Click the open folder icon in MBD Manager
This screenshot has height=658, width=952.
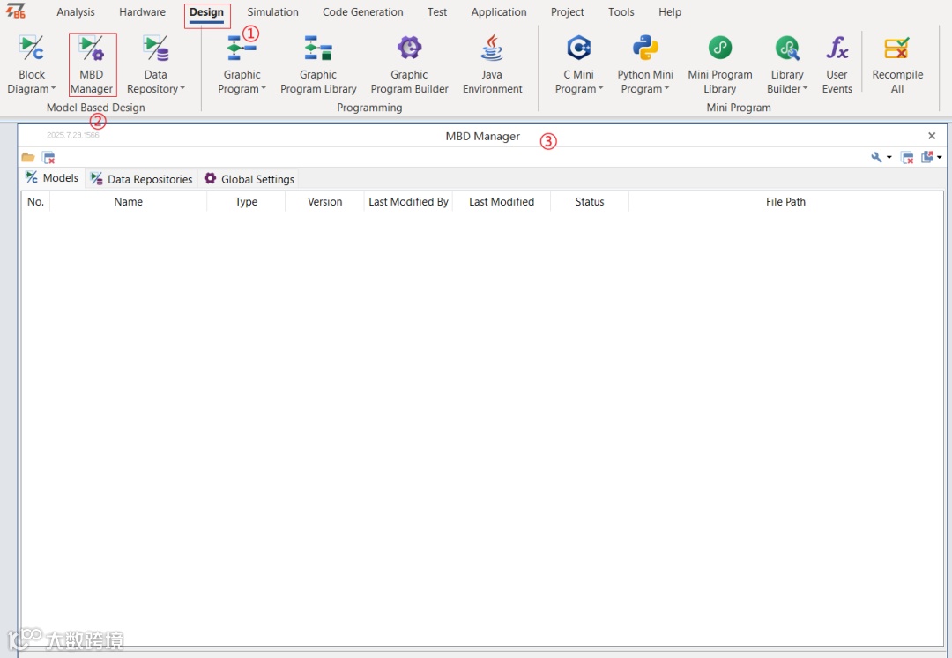click(28, 157)
